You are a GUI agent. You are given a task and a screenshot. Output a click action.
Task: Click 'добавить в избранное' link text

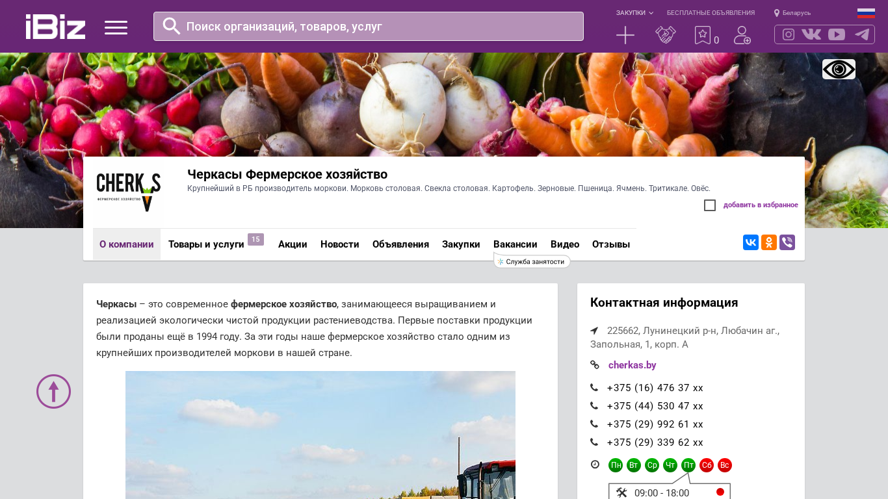(x=761, y=205)
